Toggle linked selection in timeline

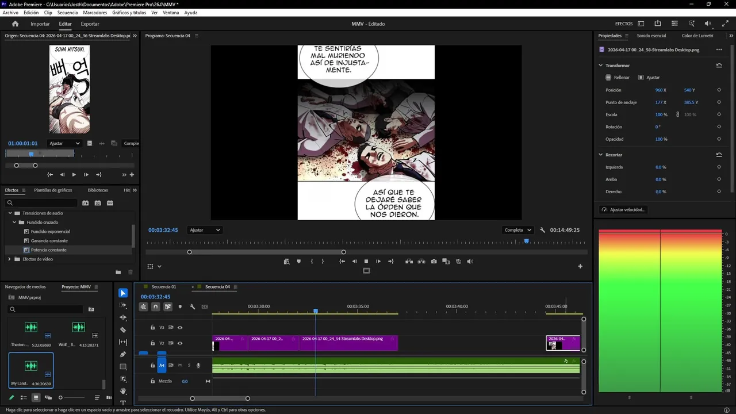[x=168, y=306]
